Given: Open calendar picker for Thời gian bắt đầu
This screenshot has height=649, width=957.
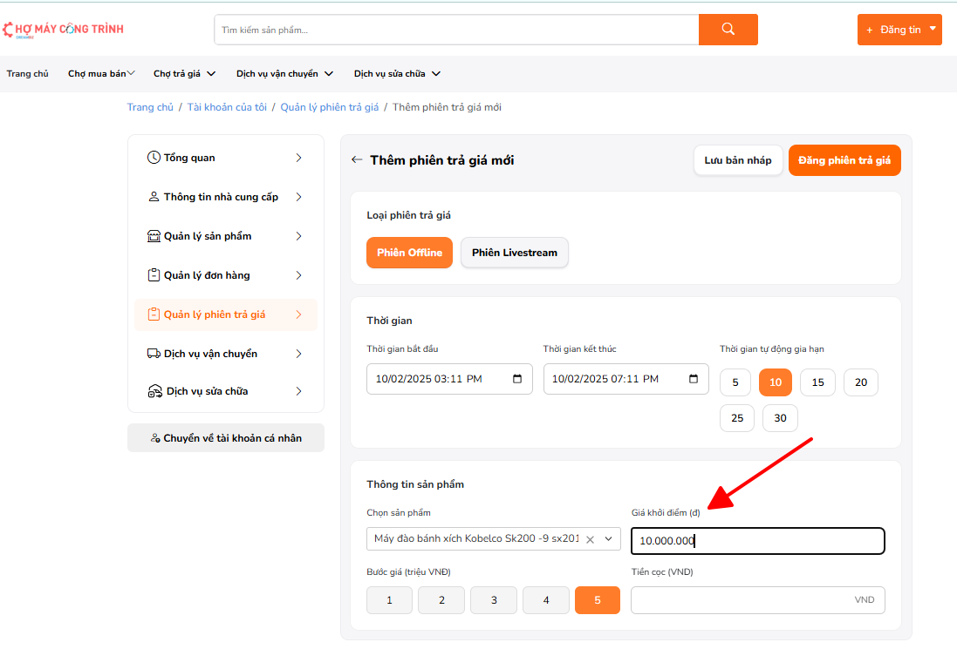Looking at the screenshot, I should [x=517, y=379].
